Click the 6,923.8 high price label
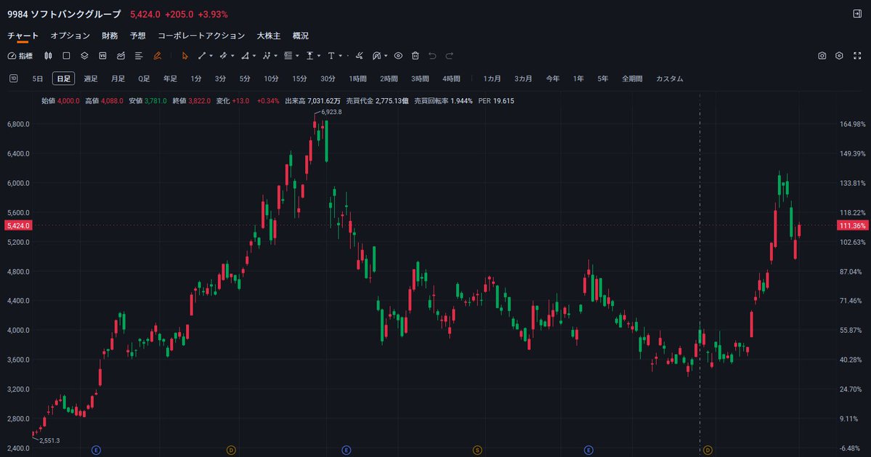Viewport: 871px width, 457px height. [332, 112]
